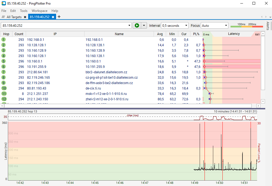Close the 85.159.40.252 tab
This screenshot has height=186, width=272.
[x=53, y=17]
